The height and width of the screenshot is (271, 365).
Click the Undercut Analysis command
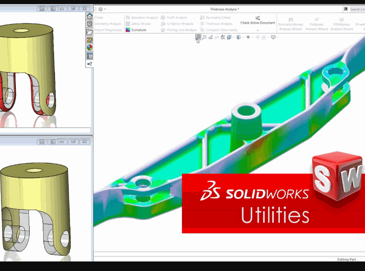[x=177, y=24]
